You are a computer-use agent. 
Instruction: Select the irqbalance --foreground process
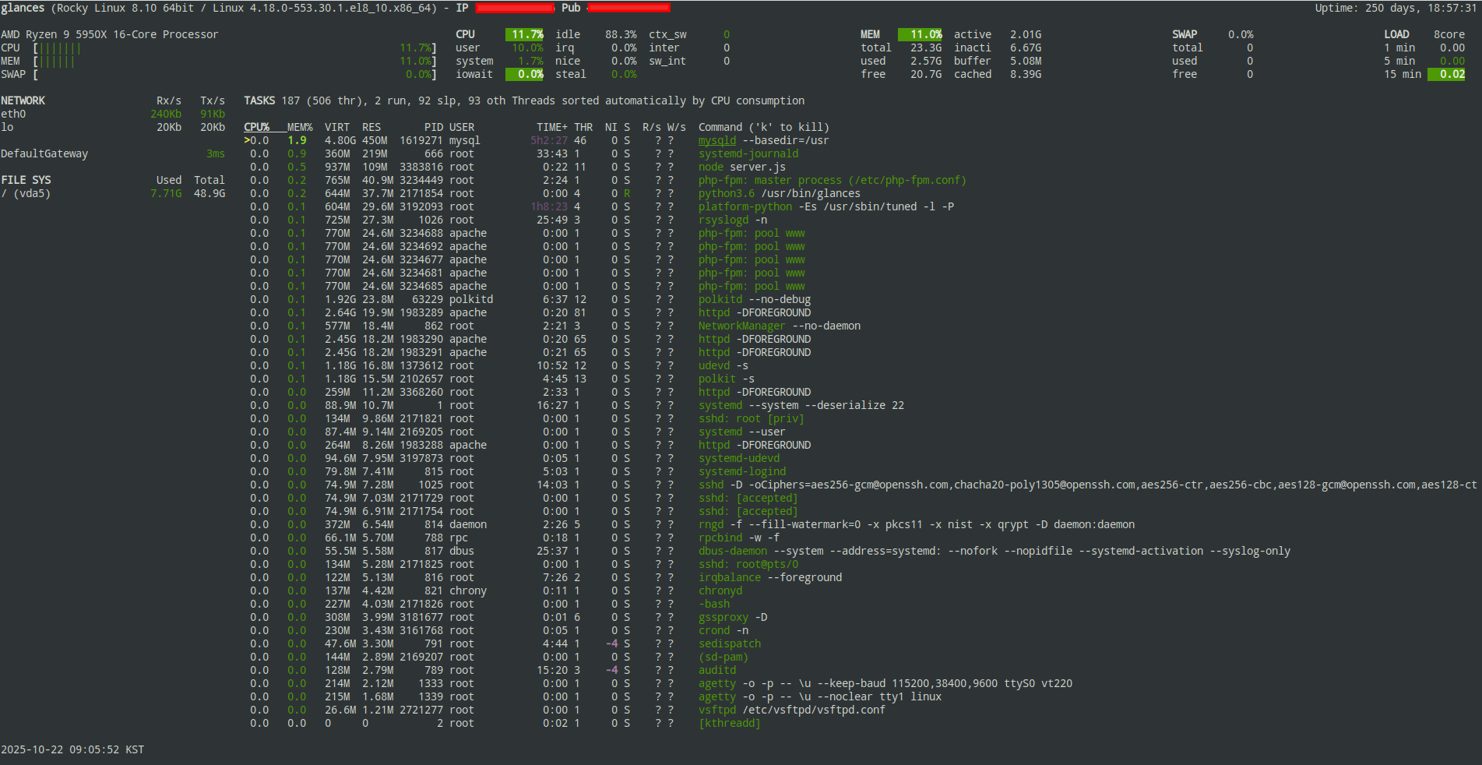coord(769,577)
